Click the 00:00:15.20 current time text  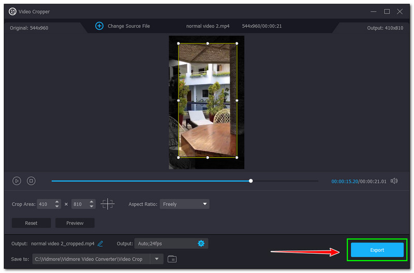[345, 181]
